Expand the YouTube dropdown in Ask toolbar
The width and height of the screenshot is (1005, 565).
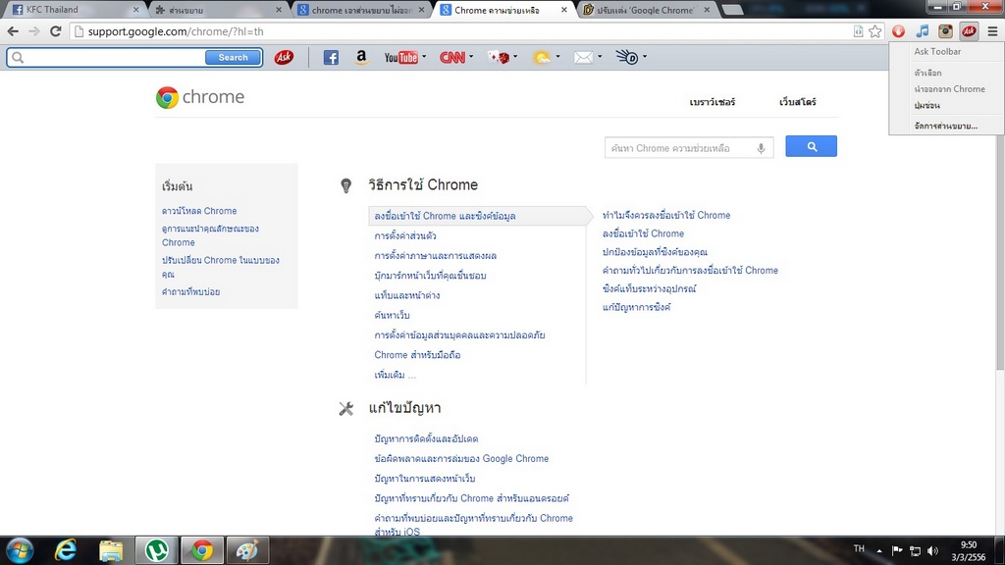click(x=423, y=57)
